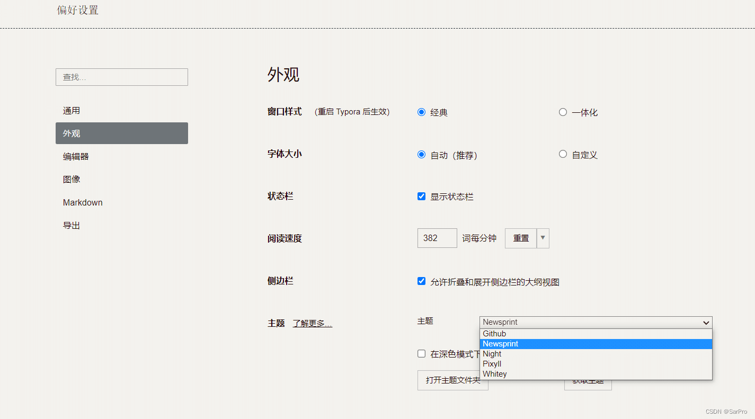This screenshot has height=419, width=755.
Task: Switch to 编辑器 settings
Action: [x=76, y=157]
